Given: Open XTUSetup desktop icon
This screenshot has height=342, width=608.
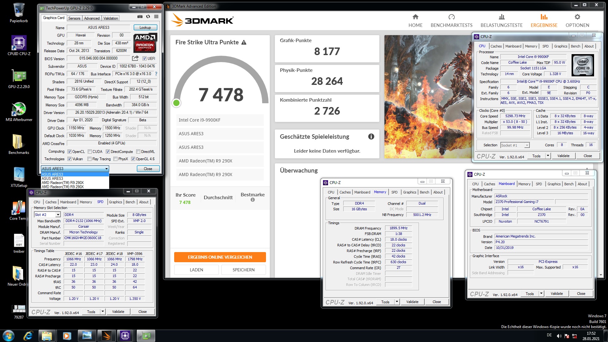Looking at the screenshot, I should coord(19,177).
